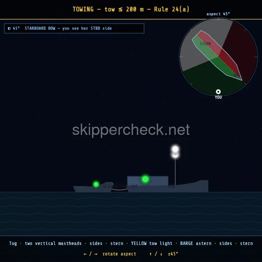262x262 pixels.
Task: Click the 'two vertical mastheads' legend text
Action: point(53,243)
